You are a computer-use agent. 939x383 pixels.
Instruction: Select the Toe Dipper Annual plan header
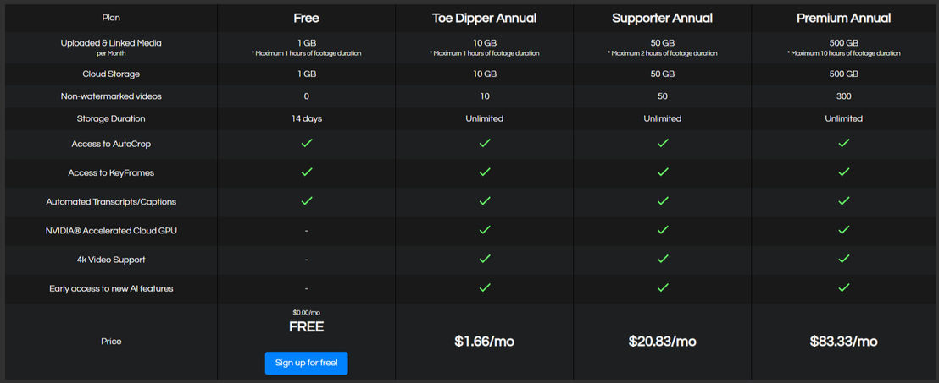[485, 19]
